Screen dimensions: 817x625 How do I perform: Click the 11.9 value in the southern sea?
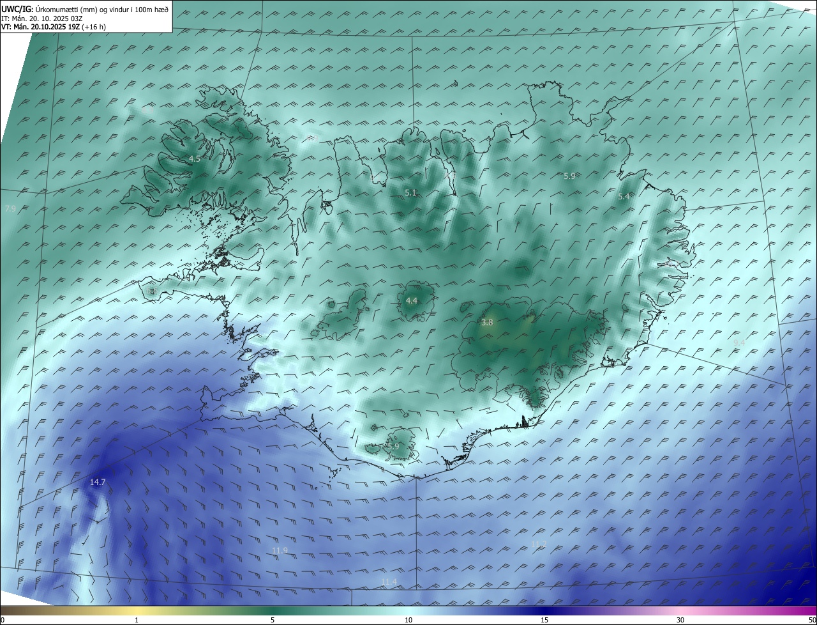[280, 550]
